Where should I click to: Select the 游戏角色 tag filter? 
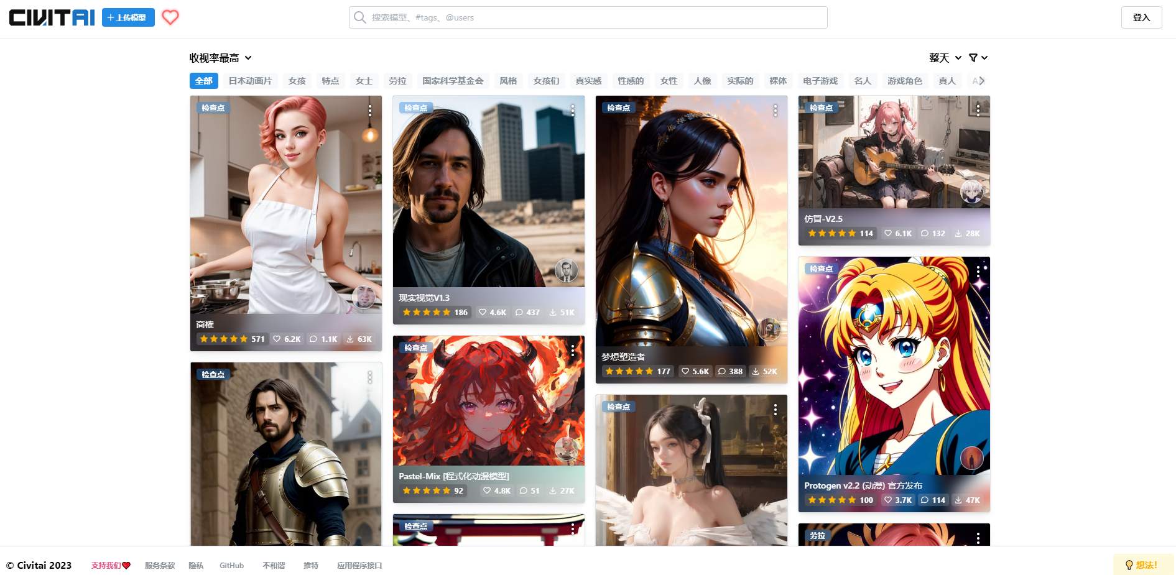(905, 81)
